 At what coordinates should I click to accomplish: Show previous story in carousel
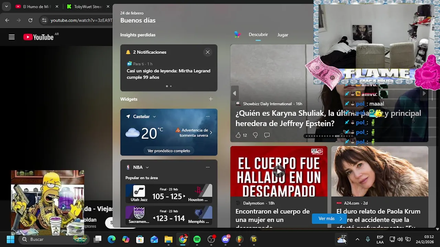(x=234, y=93)
